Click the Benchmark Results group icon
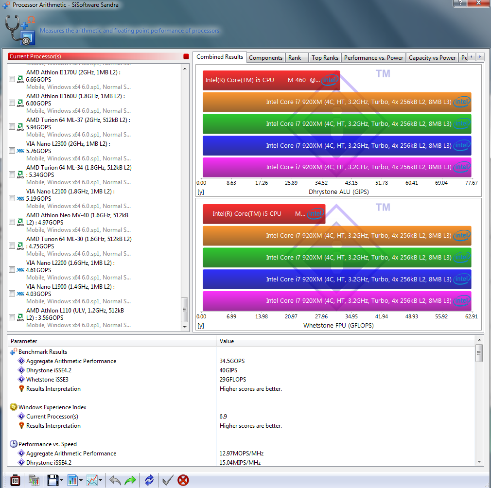491x488 pixels. [14, 352]
